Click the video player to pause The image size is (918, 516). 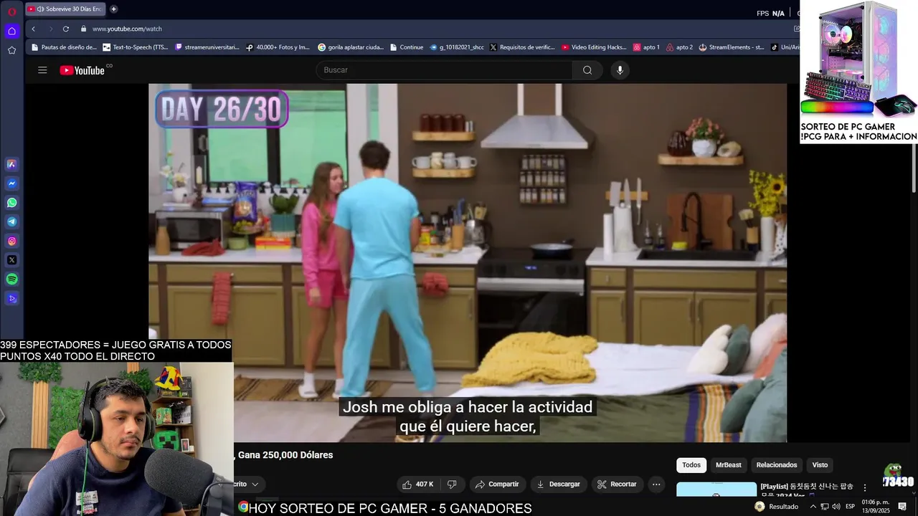[x=468, y=262]
